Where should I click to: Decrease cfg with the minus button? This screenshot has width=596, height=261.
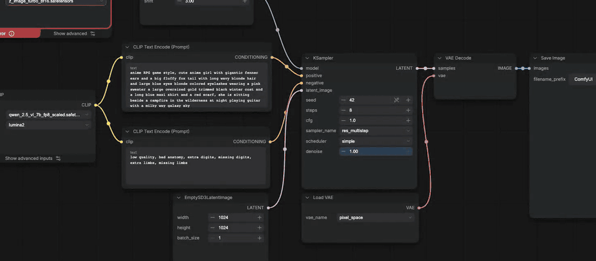(x=343, y=121)
